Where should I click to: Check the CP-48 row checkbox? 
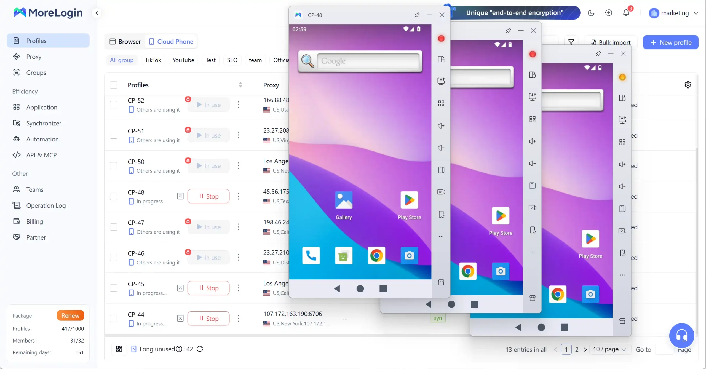(114, 196)
